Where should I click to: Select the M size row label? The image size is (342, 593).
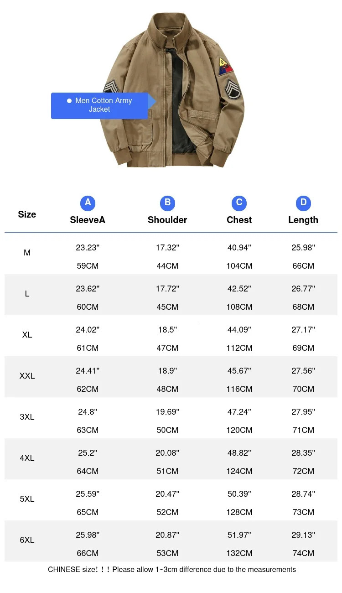27,253
